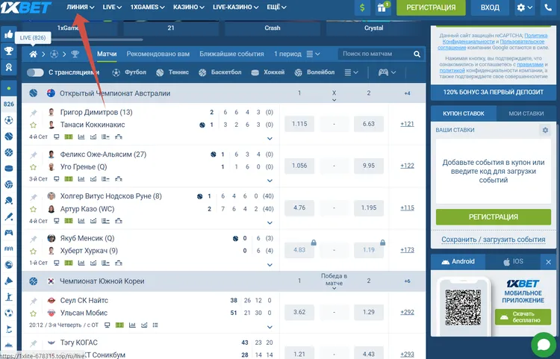The image size is (560, 359).
Task: Open the gift bonus icon
Action: pyautogui.click(x=382, y=7)
